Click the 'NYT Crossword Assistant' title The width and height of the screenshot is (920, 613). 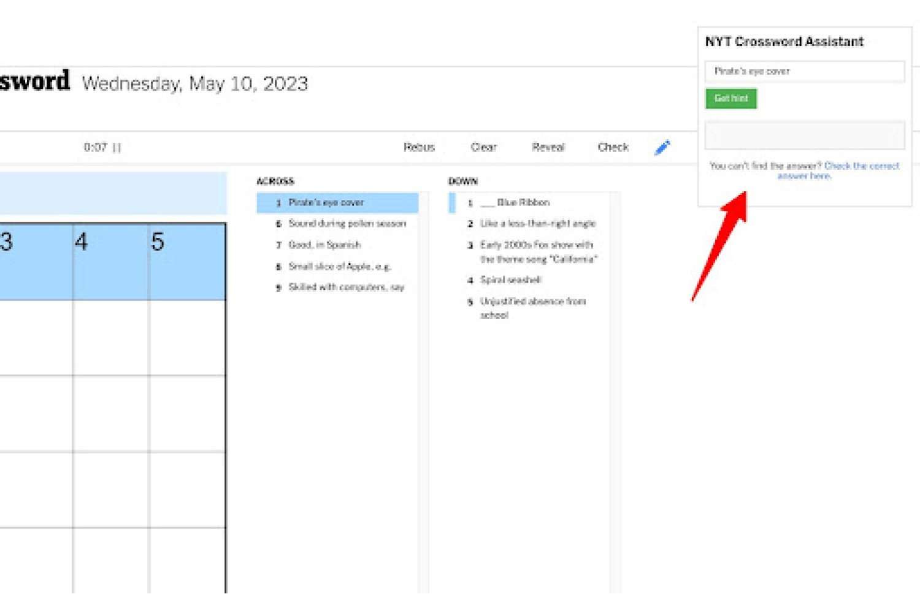(784, 42)
